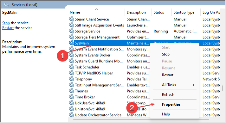Click the Local Servi... log on of TCP/IP NetBIOS Helper
Image resolution: width=226 pixels, height=123 pixels.
point(211,73)
